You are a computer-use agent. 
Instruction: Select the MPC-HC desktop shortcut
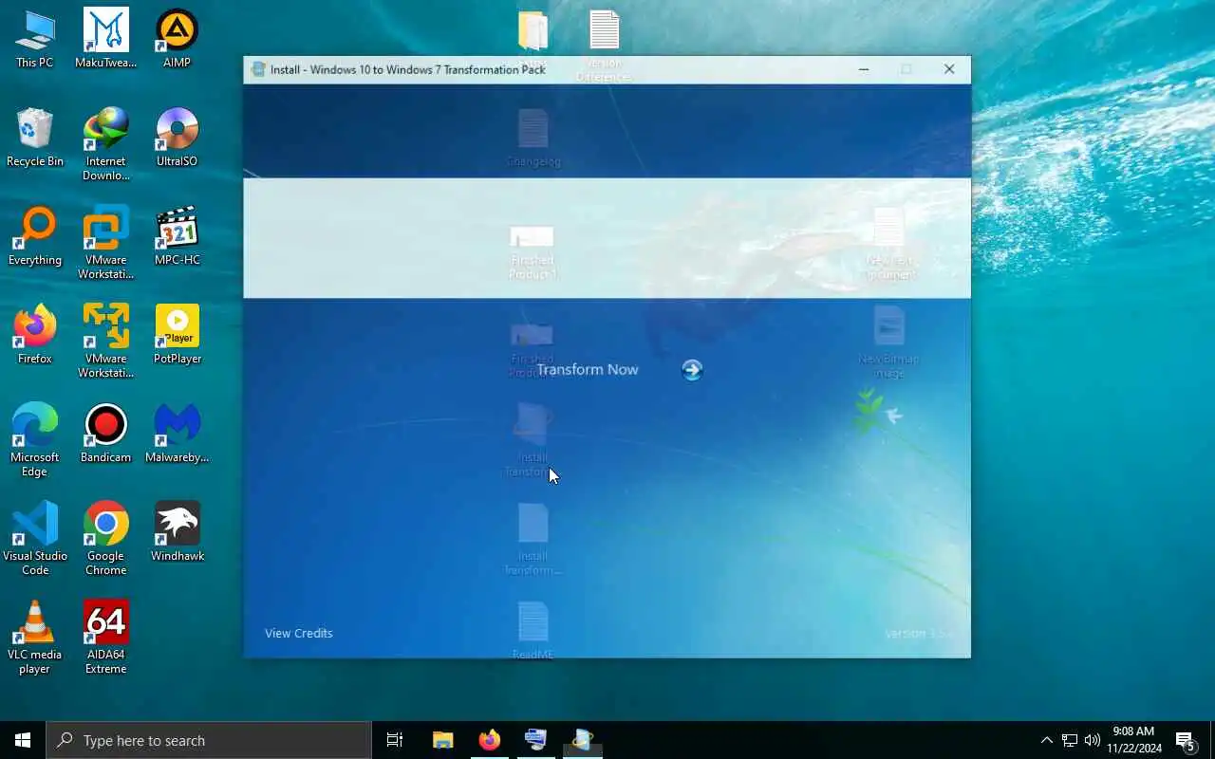[x=178, y=236]
